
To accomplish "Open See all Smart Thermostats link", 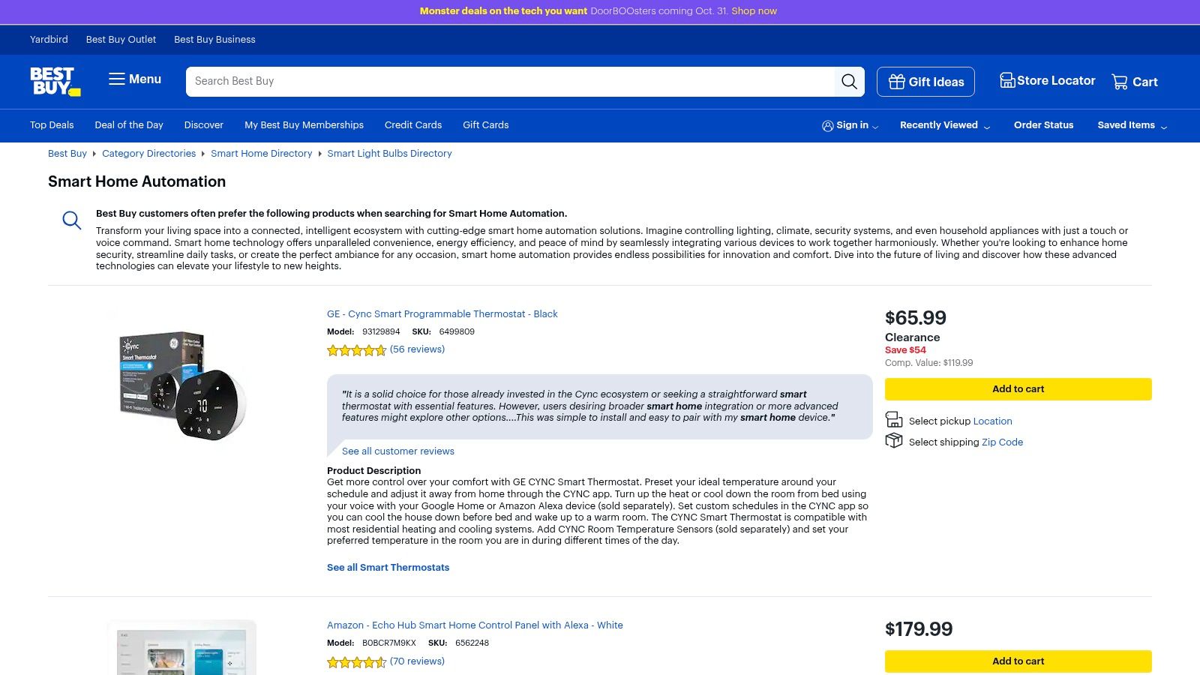I will click(x=388, y=568).
